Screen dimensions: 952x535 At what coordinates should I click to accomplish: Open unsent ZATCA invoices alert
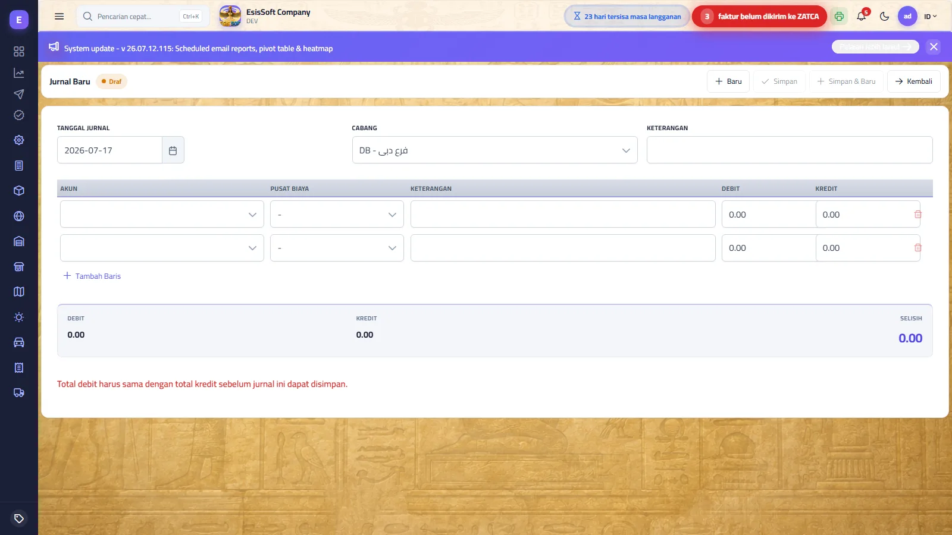click(759, 17)
